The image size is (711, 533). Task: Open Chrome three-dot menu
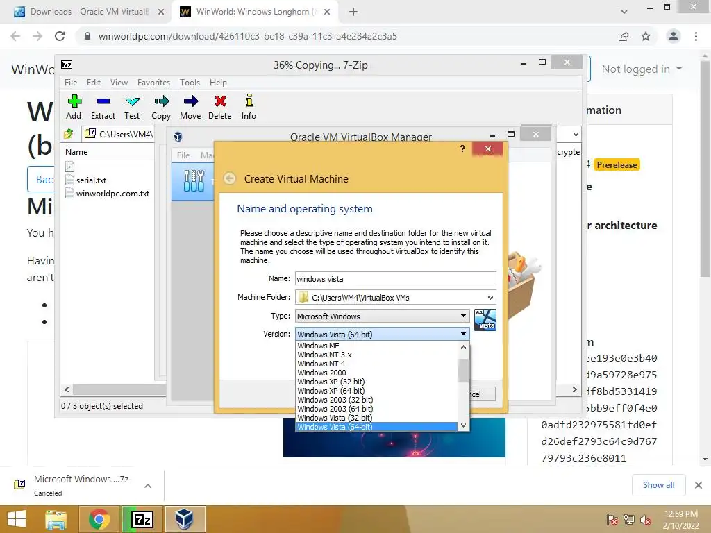[696, 36]
